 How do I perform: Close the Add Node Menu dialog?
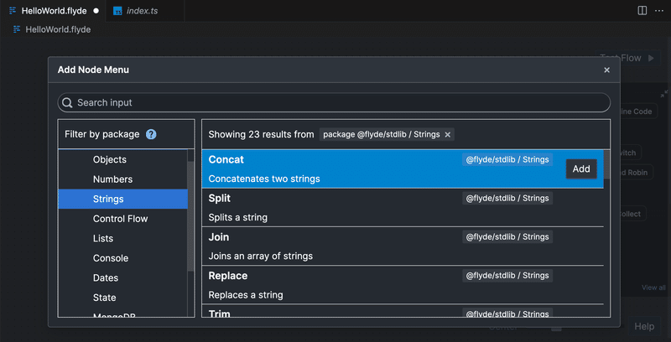(606, 70)
